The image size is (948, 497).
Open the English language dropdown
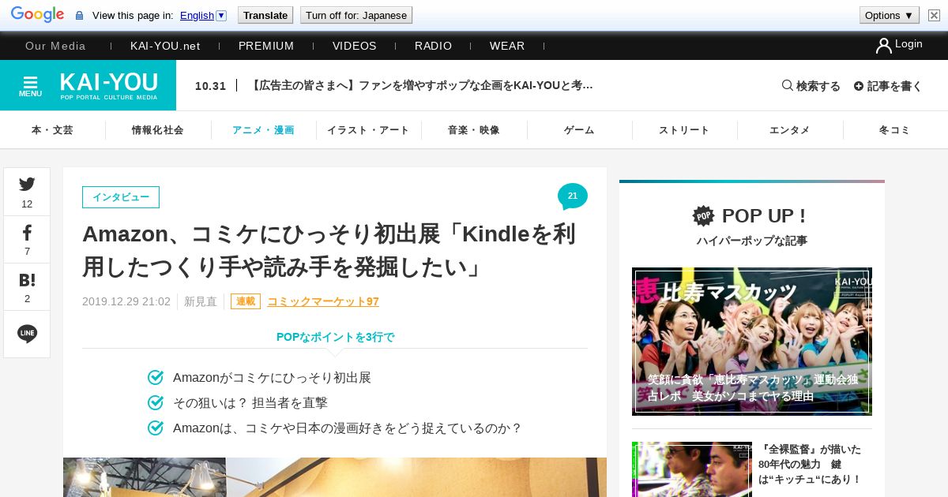tap(203, 15)
